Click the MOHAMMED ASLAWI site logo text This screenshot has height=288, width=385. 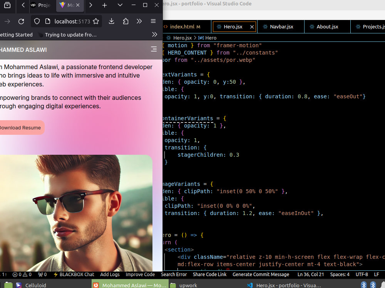[x=23, y=50]
